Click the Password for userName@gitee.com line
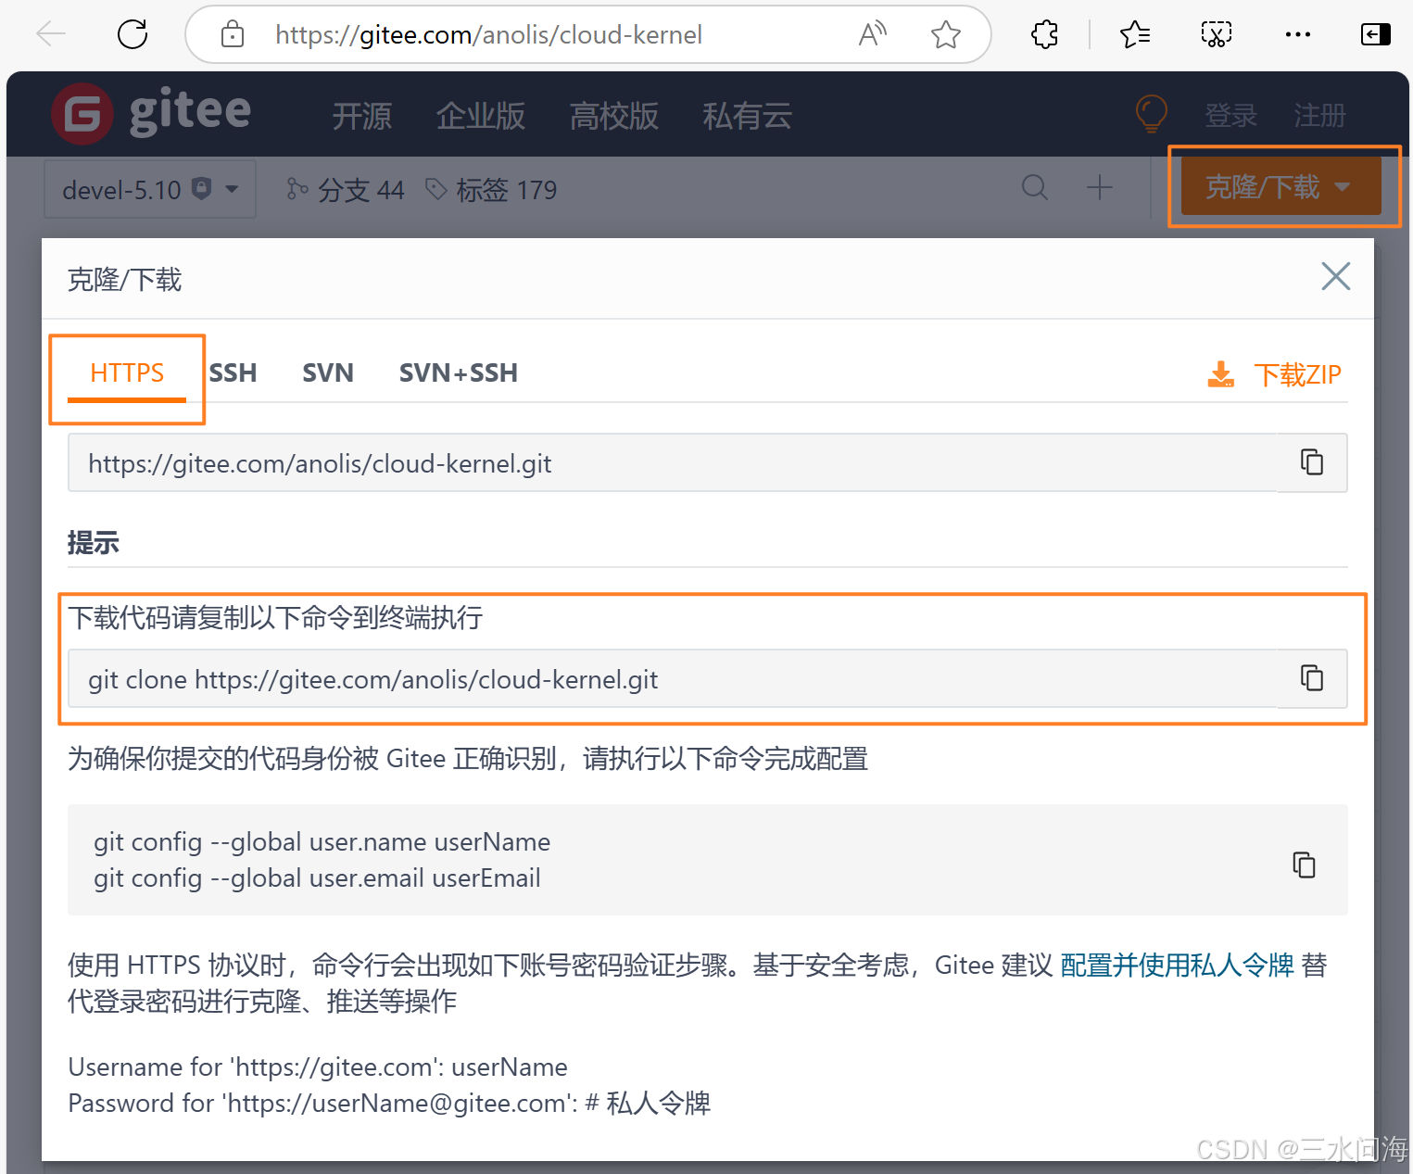 (389, 1103)
